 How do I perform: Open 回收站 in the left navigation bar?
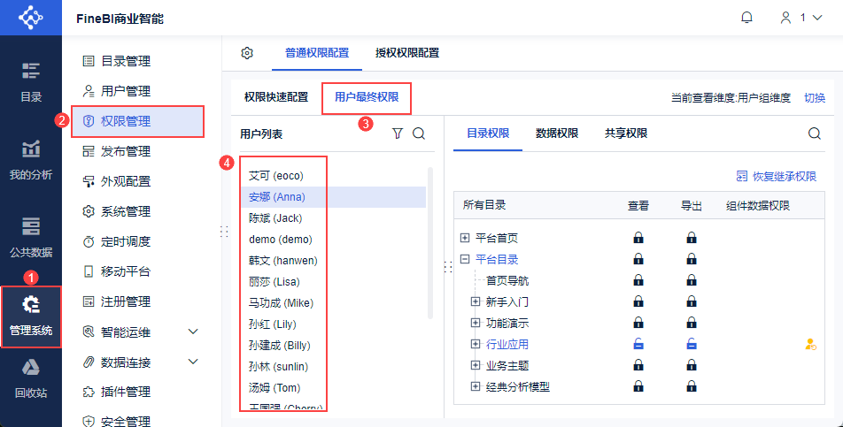pos(31,378)
